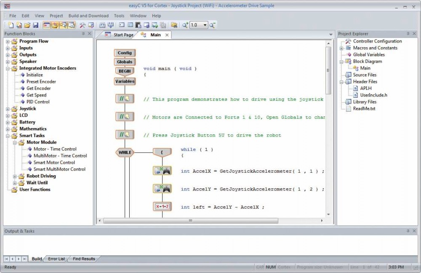Screen dimensions: 421x273
Task: Open the terminal window toolbar icon
Action: click(x=122, y=25)
